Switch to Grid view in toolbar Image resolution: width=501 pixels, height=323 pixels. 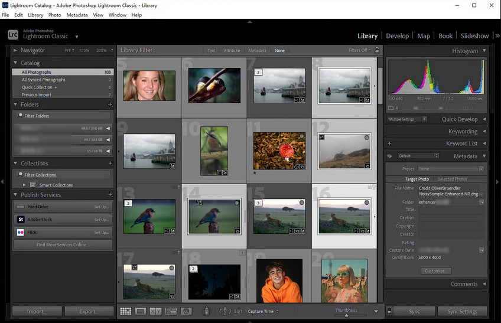126,311
